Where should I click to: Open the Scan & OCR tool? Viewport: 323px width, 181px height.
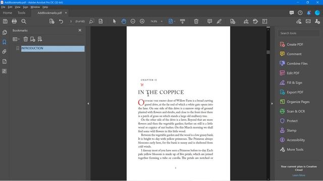pyautogui.click(x=296, y=111)
